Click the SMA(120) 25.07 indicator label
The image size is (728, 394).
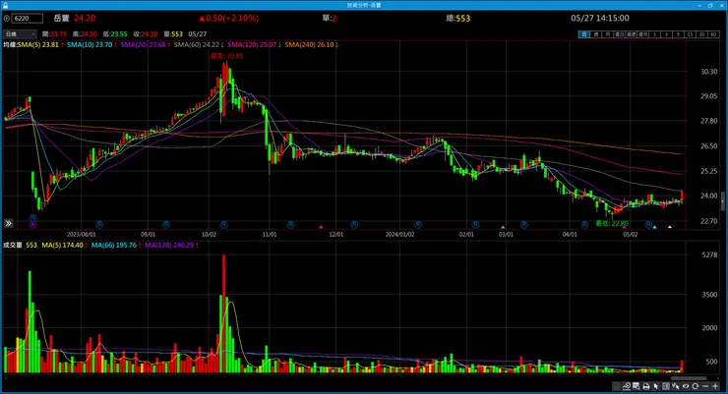pyautogui.click(x=252, y=44)
